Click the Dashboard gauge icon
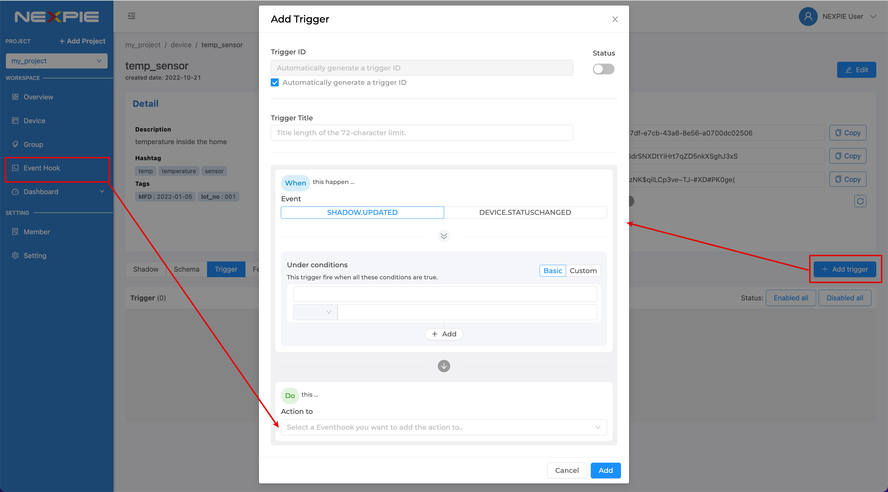 pyautogui.click(x=15, y=191)
